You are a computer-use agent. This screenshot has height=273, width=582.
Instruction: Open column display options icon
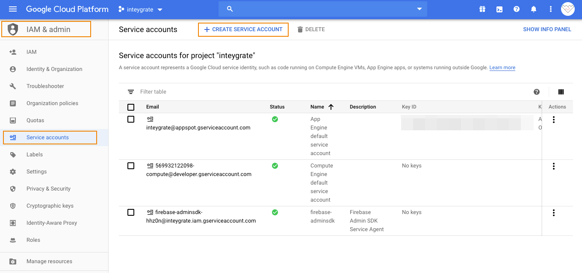561,92
